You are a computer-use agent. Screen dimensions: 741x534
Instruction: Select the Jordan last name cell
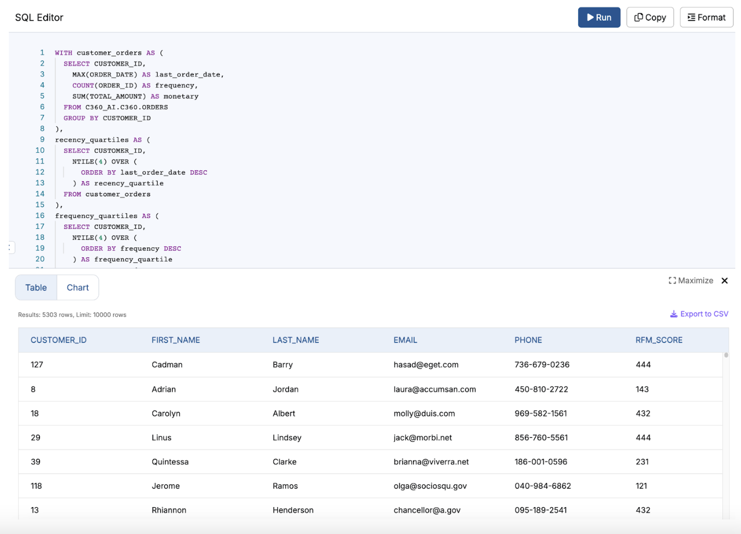(x=286, y=389)
